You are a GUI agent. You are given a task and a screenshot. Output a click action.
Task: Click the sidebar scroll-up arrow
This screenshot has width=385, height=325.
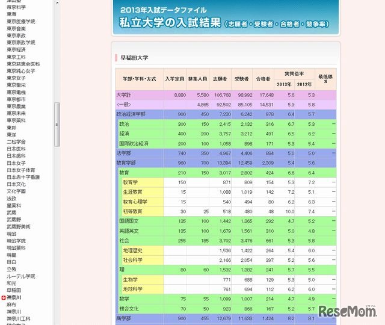tap(57, 2)
